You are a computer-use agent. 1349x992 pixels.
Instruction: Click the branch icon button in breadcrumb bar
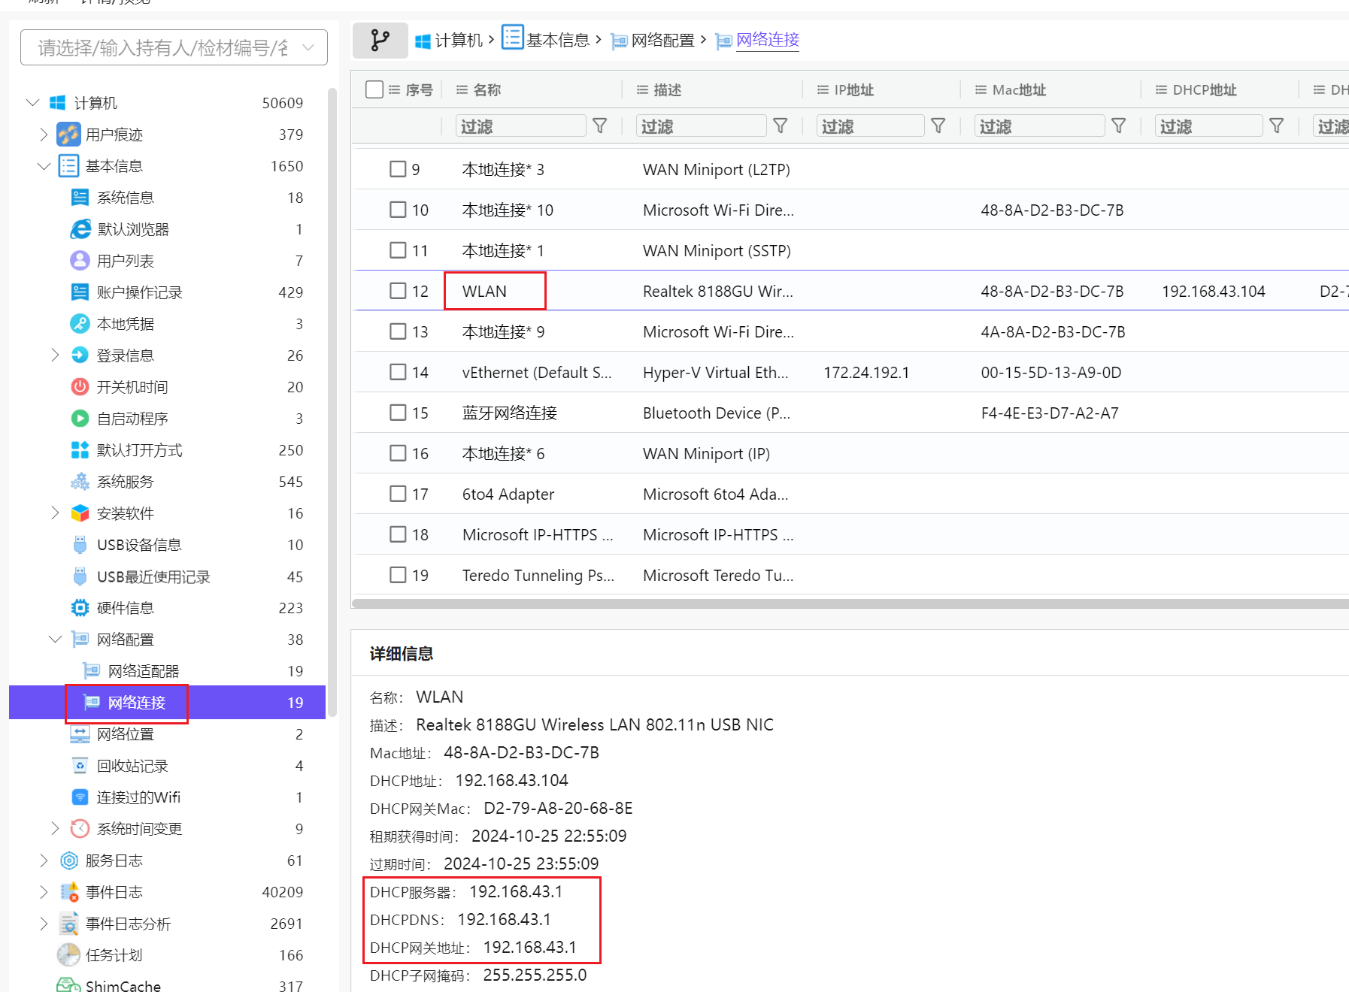pos(380,40)
